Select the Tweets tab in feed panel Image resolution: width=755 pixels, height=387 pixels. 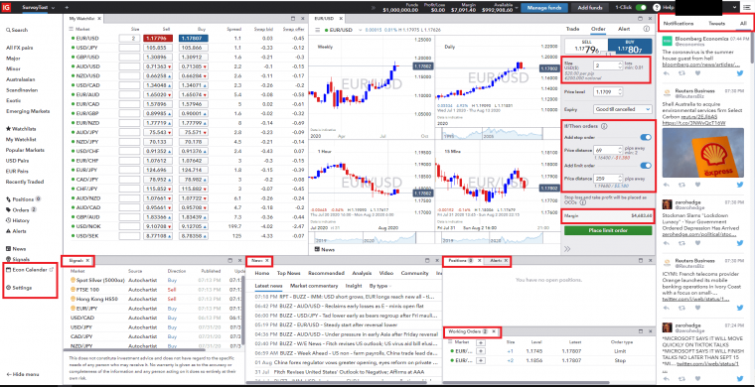pyautogui.click(x=716, y=24)
